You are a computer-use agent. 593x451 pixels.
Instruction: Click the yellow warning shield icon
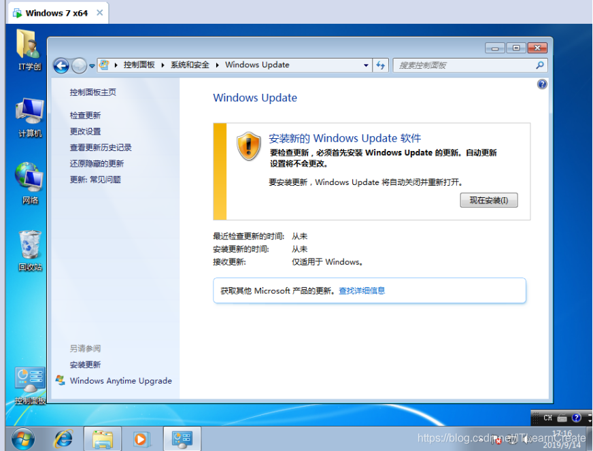click(248, 146)
